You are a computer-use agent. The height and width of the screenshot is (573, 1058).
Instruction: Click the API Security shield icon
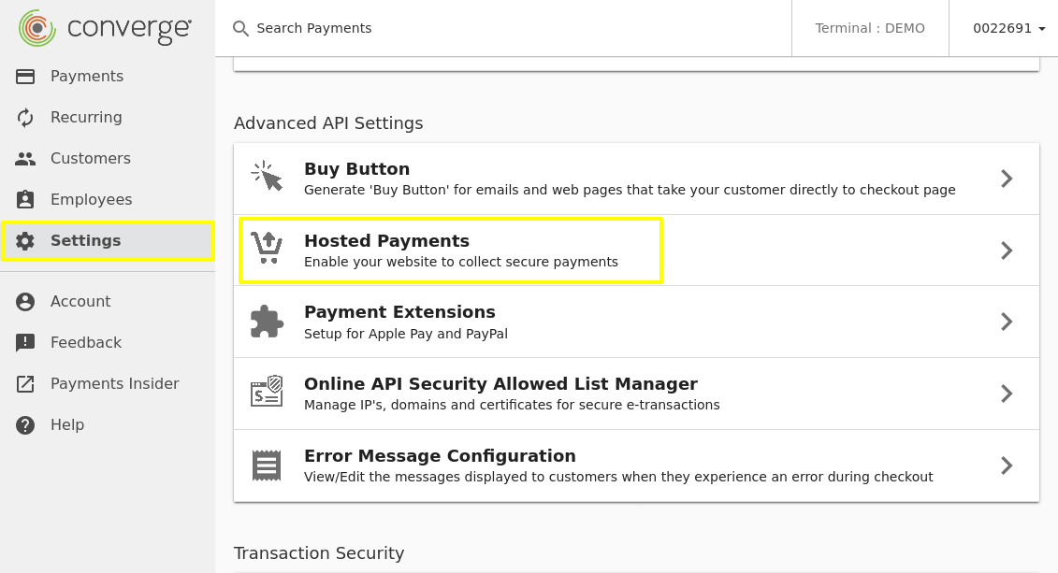coord(267,393)
